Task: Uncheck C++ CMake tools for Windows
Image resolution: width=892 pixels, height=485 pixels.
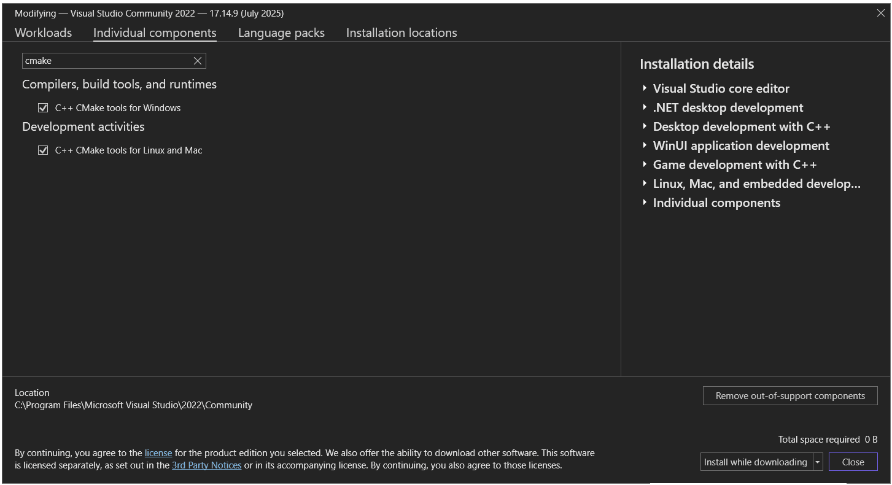Action: click(x=43, y=107)
